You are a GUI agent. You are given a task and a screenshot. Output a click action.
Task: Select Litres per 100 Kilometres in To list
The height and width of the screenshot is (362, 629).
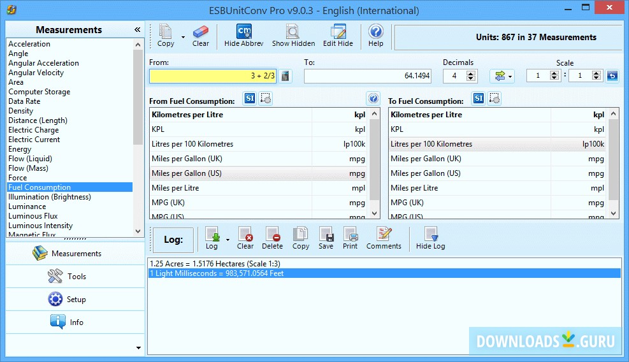click(498, 144)
